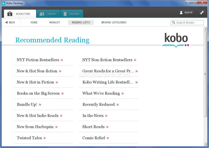The width and height of the screenshot is (209, 148).
Task: Click the Sign In button
Action: [x=187, y=12]
